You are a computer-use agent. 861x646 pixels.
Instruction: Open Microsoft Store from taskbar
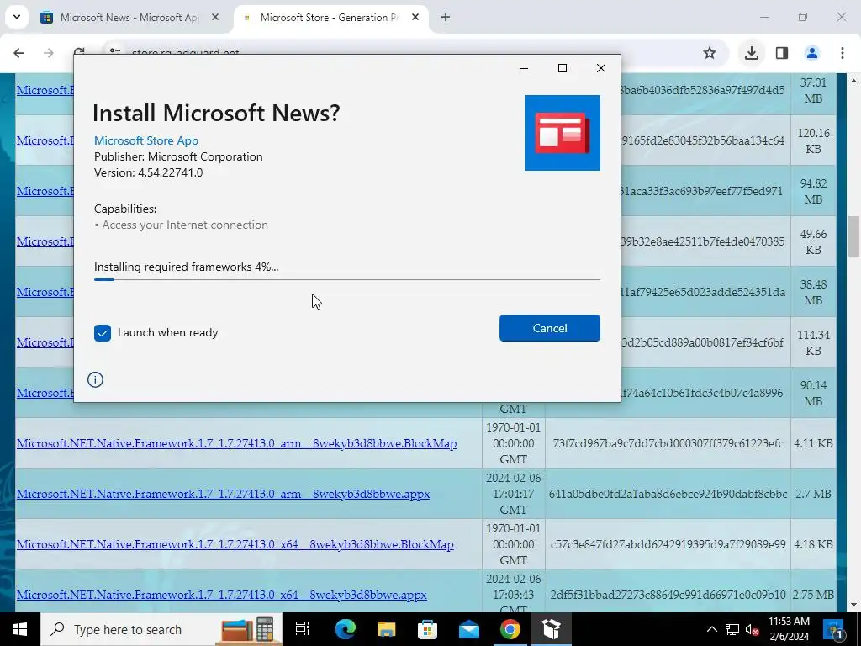pyautogui.click(x=428, y=629)
